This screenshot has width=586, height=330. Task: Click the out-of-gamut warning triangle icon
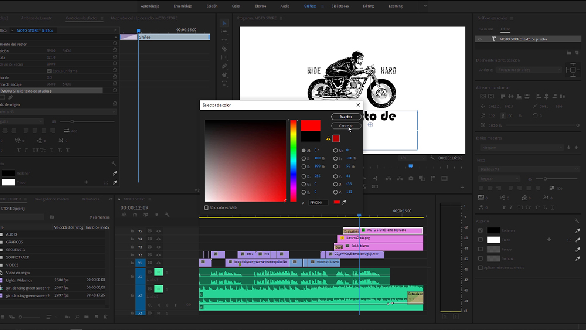click(328, 138)
